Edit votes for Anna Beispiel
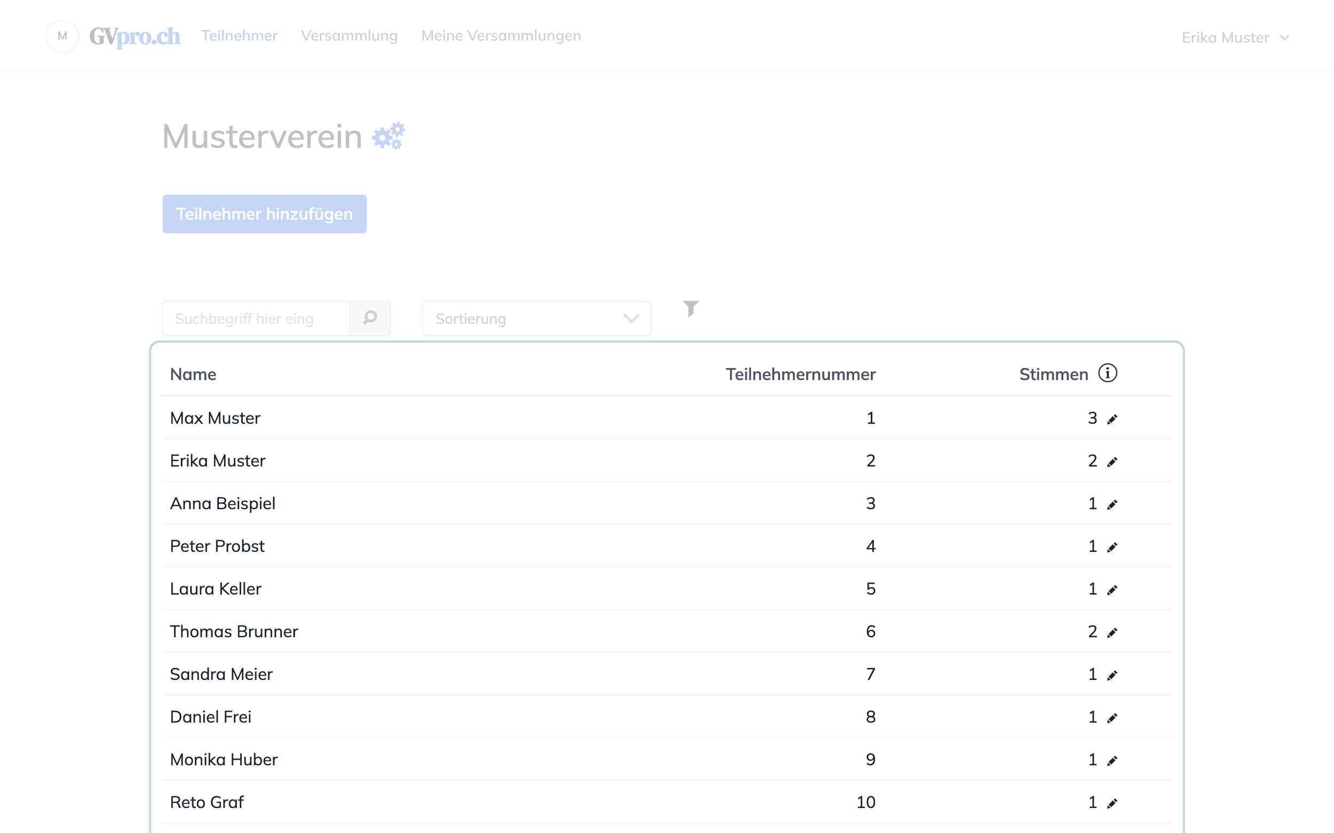Viewport: 1334px width, 833px height. 1112,504
